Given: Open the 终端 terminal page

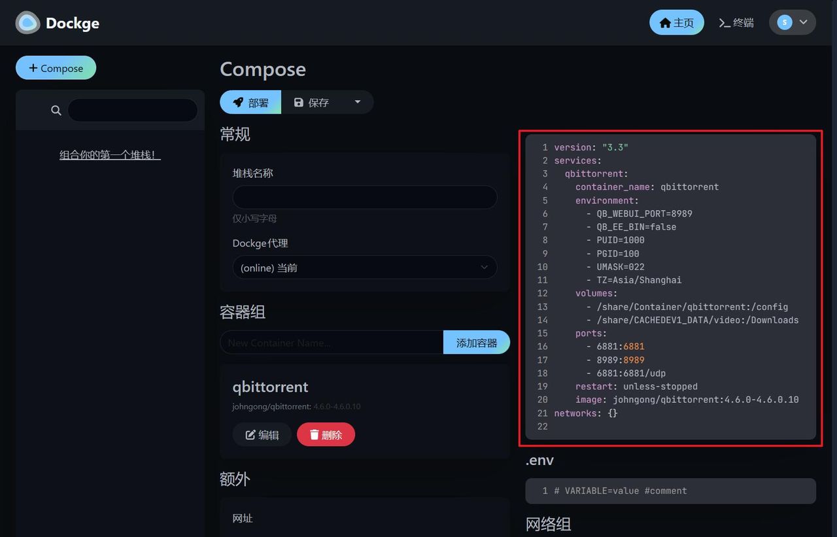Looking at the screenshot, I should (x=736, y=22).
